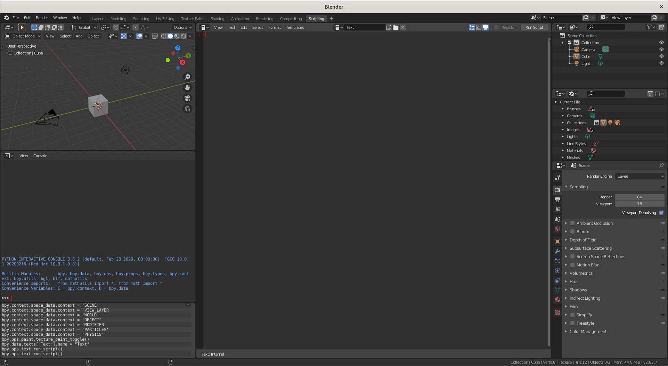Open the Material Properties tab
668x366 pixels.
click(x=557, y=299)
